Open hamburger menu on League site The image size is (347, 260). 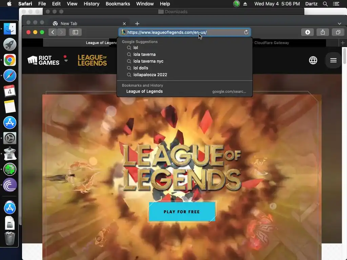pyautogui.click(x=333, y=60)
